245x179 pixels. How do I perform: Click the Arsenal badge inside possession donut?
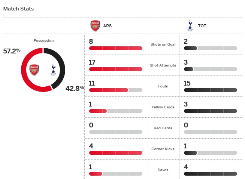click(x=34, y=70)
